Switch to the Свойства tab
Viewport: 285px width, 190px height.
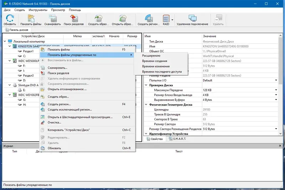pos(155,139)
